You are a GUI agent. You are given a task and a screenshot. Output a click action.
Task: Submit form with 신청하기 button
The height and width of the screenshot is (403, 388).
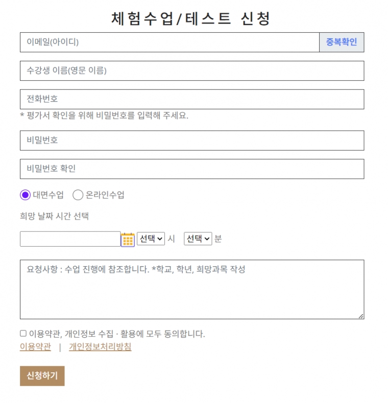[x=42, y=376]
